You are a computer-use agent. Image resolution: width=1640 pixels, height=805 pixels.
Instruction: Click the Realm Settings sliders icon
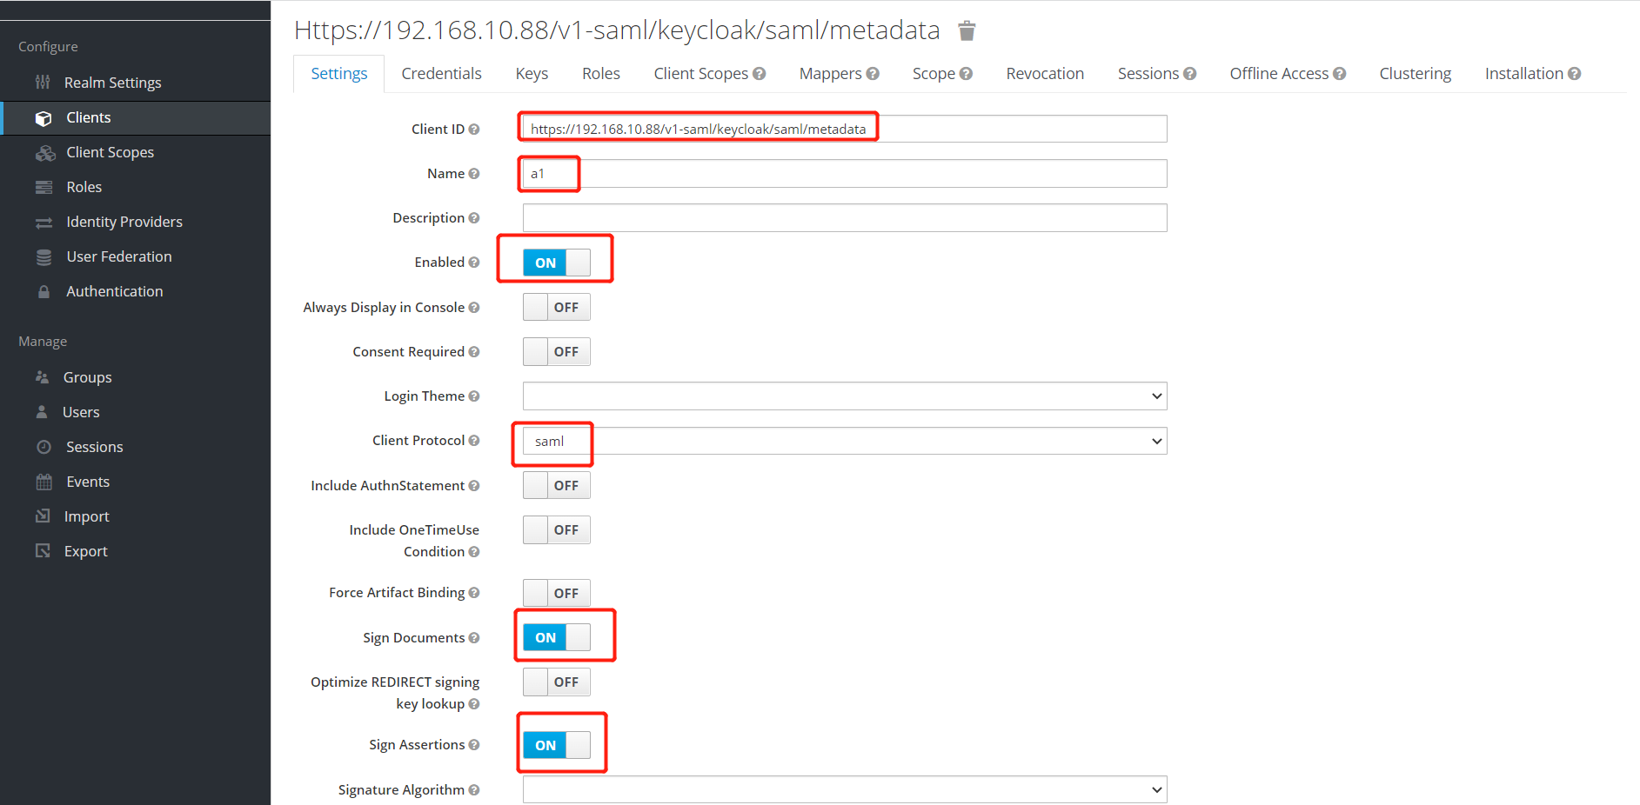click(43, 82)
